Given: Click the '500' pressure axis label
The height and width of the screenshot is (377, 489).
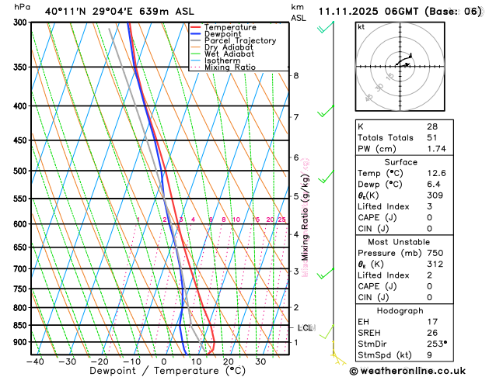Looking at the screenshot, I should click(22, 171).
